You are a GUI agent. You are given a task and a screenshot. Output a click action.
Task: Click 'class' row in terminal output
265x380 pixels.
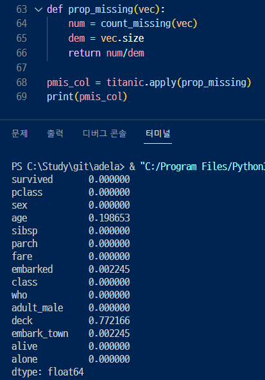tap(71, 282)
